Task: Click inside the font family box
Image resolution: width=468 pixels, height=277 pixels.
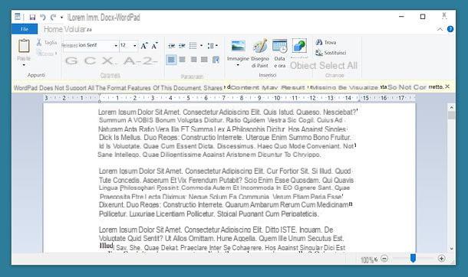Action: click(x=87, y=45)
